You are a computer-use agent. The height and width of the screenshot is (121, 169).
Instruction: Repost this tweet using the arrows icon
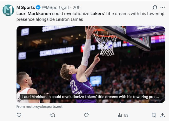52,115
